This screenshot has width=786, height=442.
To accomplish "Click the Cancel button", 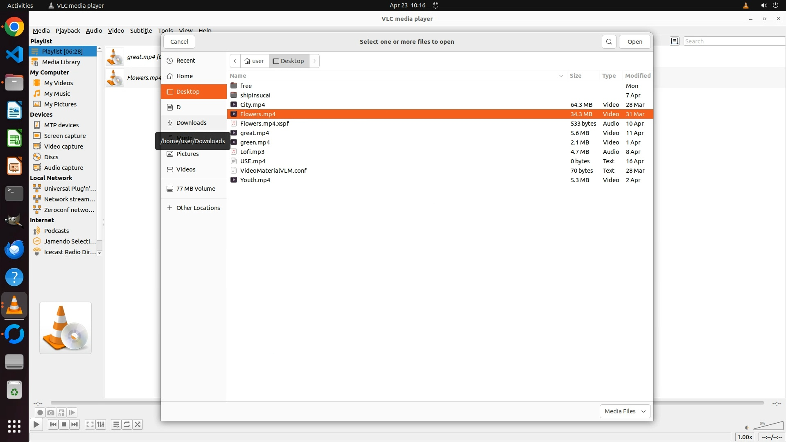I will tap(179, 42).
